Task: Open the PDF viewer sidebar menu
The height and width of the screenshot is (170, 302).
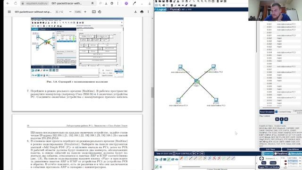Action: pyautogui.click(x=9, y=12)
